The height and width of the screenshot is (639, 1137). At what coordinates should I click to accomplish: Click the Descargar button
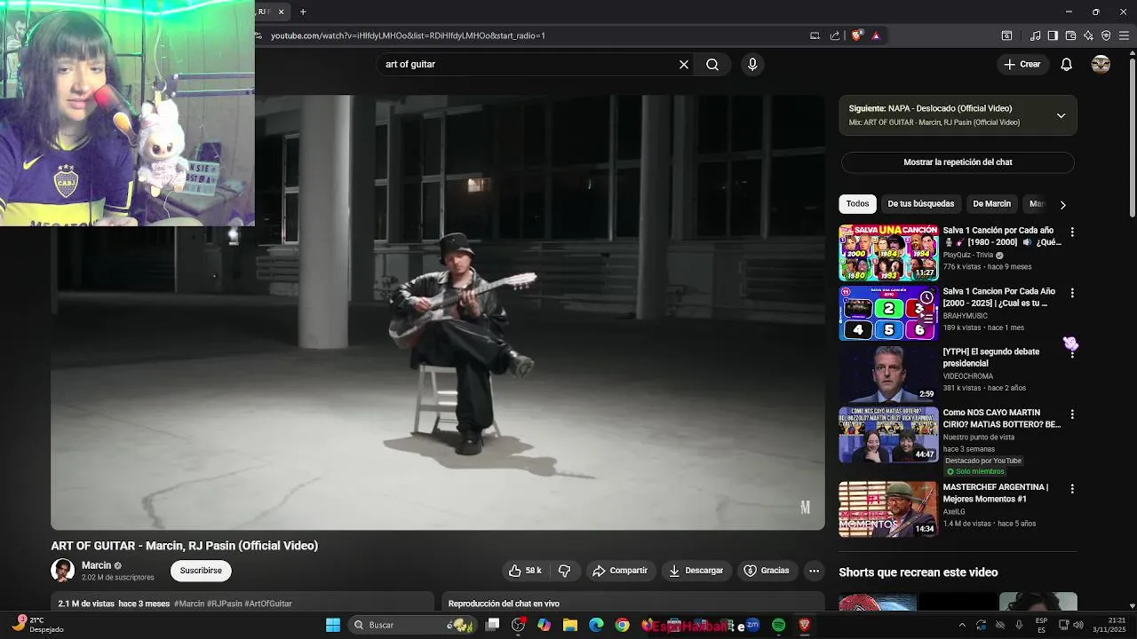tap(696, 571)
